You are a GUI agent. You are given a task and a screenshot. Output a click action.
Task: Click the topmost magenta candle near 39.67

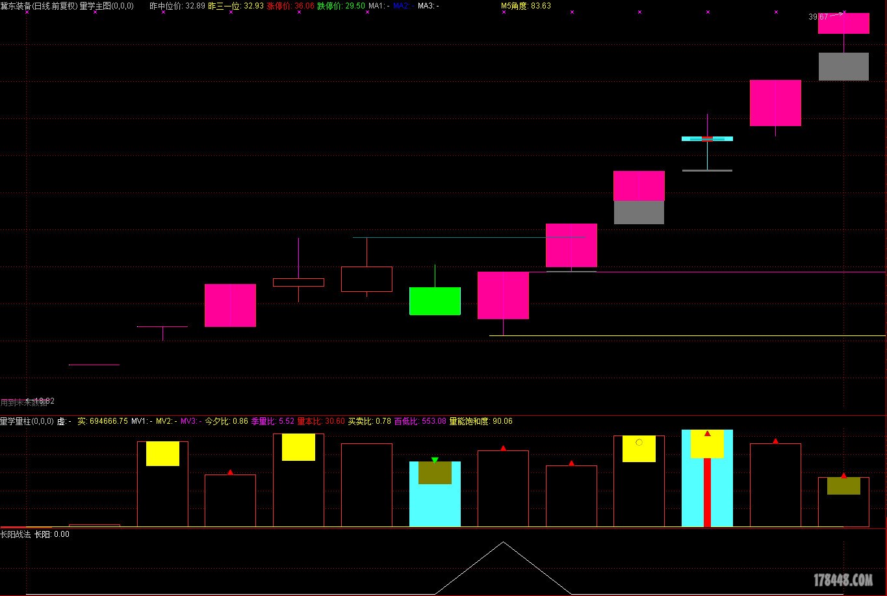pyautogui.click(x=843, y=23)
